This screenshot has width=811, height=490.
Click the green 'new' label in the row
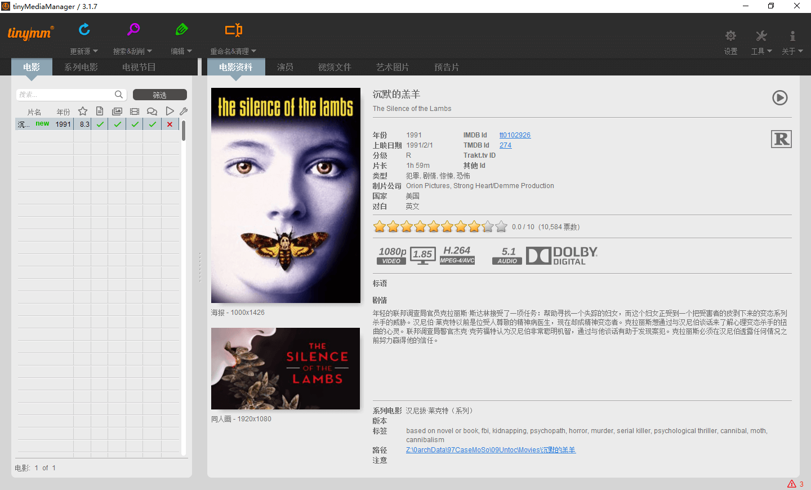[42, 123]
